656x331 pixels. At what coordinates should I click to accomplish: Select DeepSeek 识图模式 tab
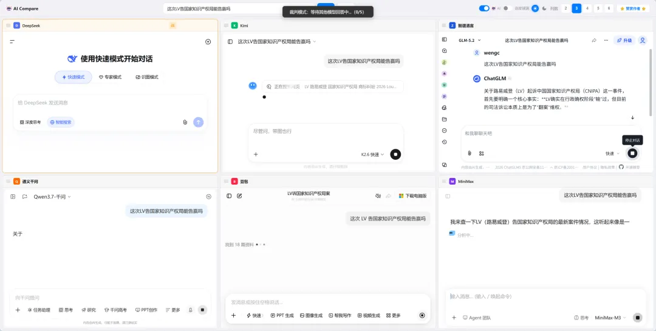click(147, 77)
